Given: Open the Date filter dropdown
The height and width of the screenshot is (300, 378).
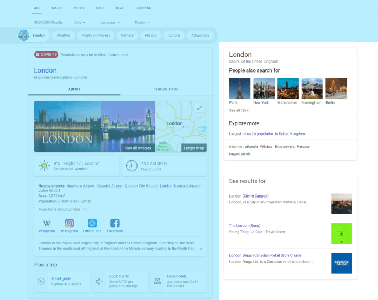Looking at the screenshot, I should (x=79, y=23).
